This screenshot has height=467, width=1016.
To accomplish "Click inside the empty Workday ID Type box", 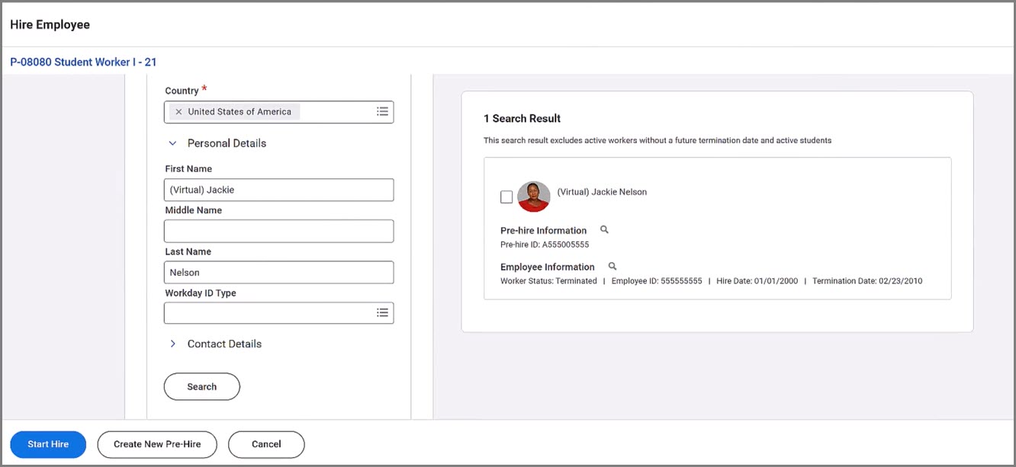I will click(x=267, y=313).
